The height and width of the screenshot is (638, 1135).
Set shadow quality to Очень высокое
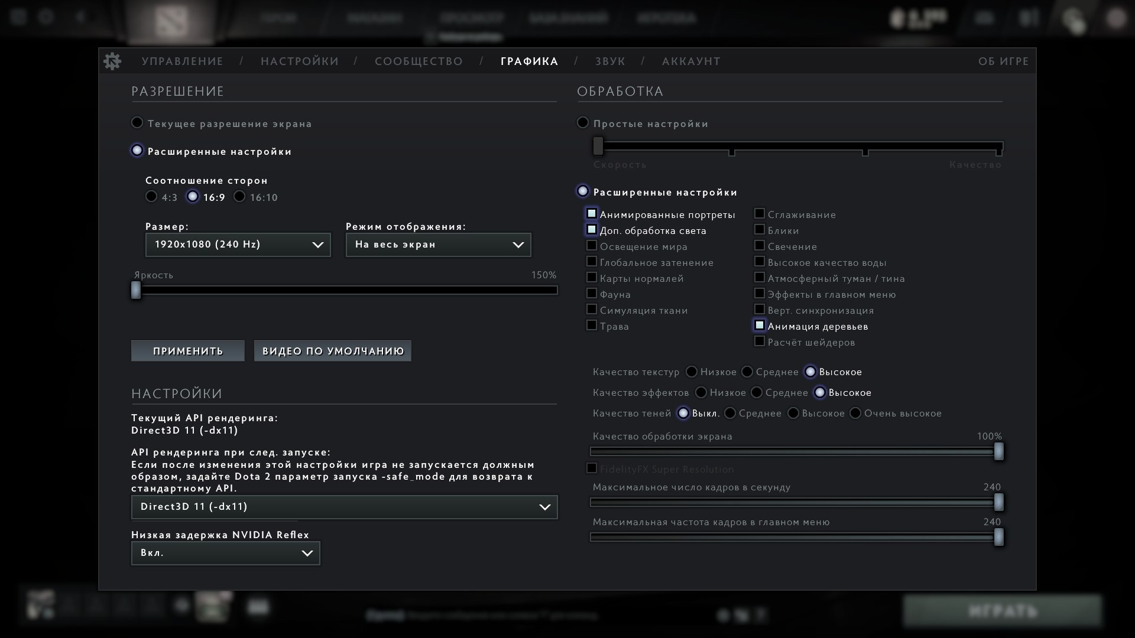point(855,413)
